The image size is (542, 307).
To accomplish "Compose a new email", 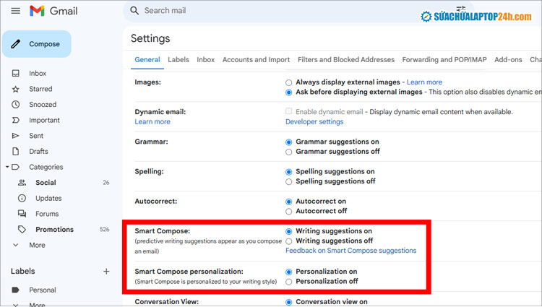I will point(37,44).
